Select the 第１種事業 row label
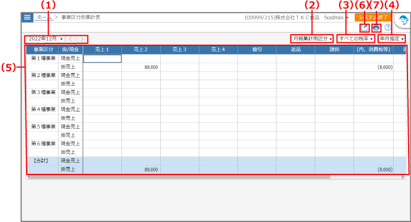 coord(43,59)
